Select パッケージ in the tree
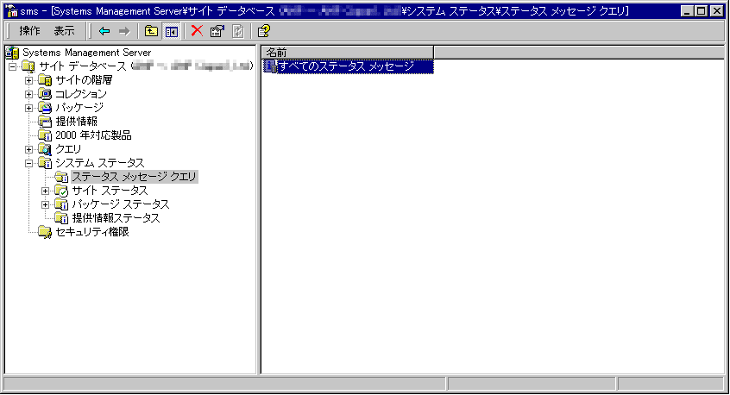The image size is (730, 395). pos(79,108)
